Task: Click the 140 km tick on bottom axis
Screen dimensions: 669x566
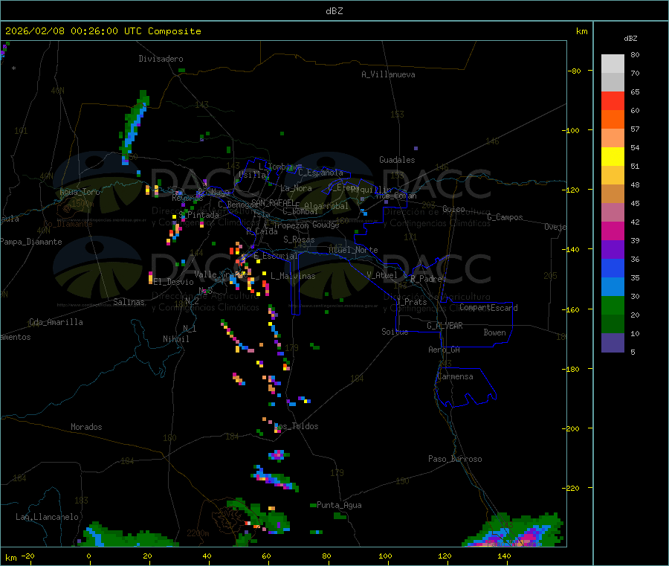Action: pyautogui.click(x=504, y=556)
